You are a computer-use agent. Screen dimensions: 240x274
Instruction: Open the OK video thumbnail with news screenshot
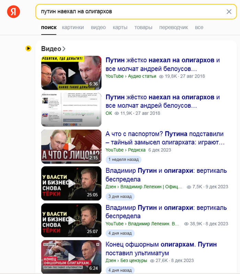point(71,110)
